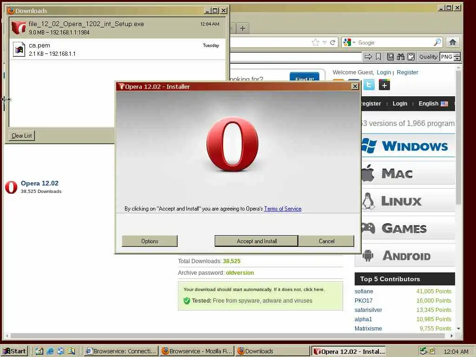Follow the Login link beside Welcome Guest

383,72
